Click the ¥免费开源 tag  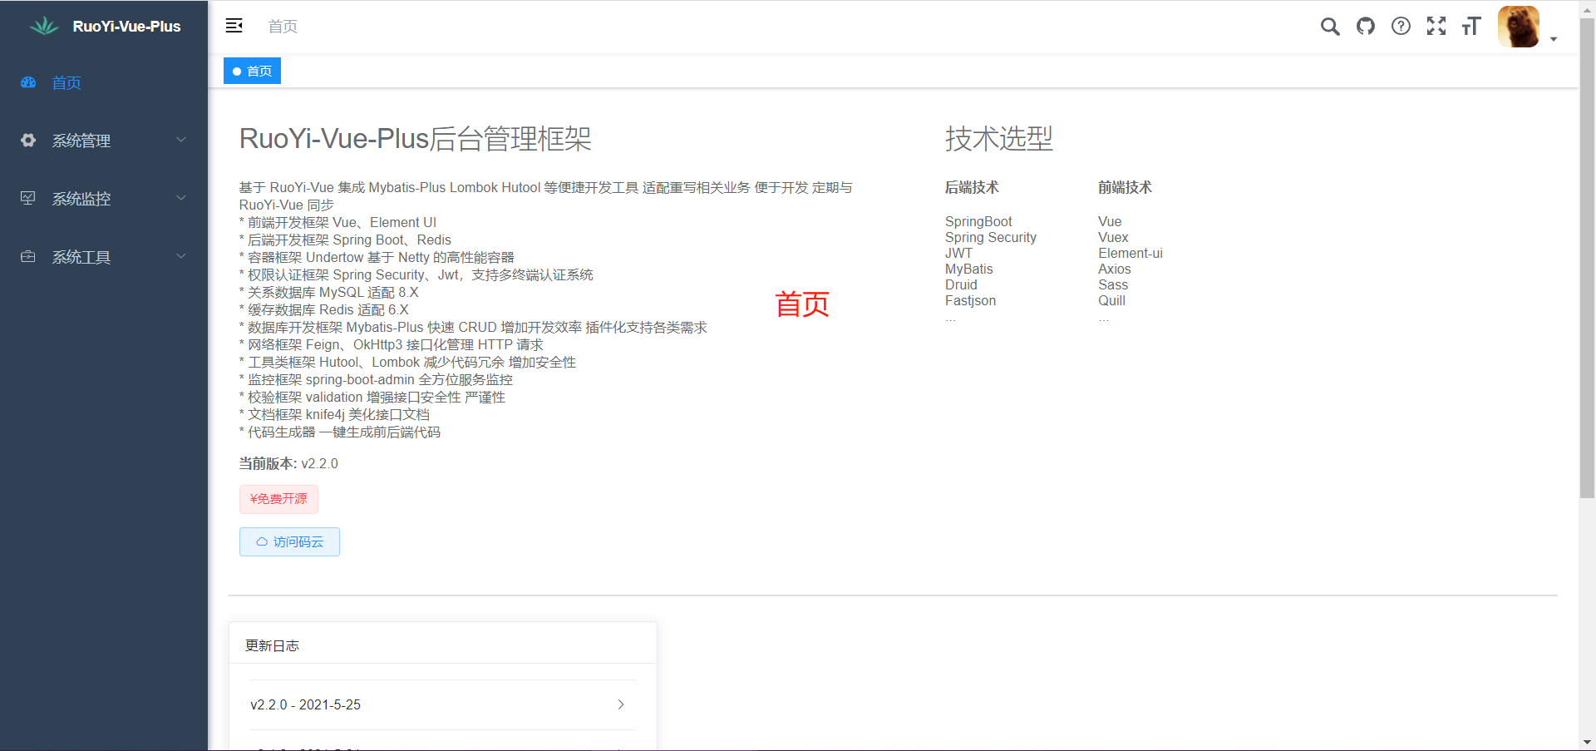coord(278,499)
